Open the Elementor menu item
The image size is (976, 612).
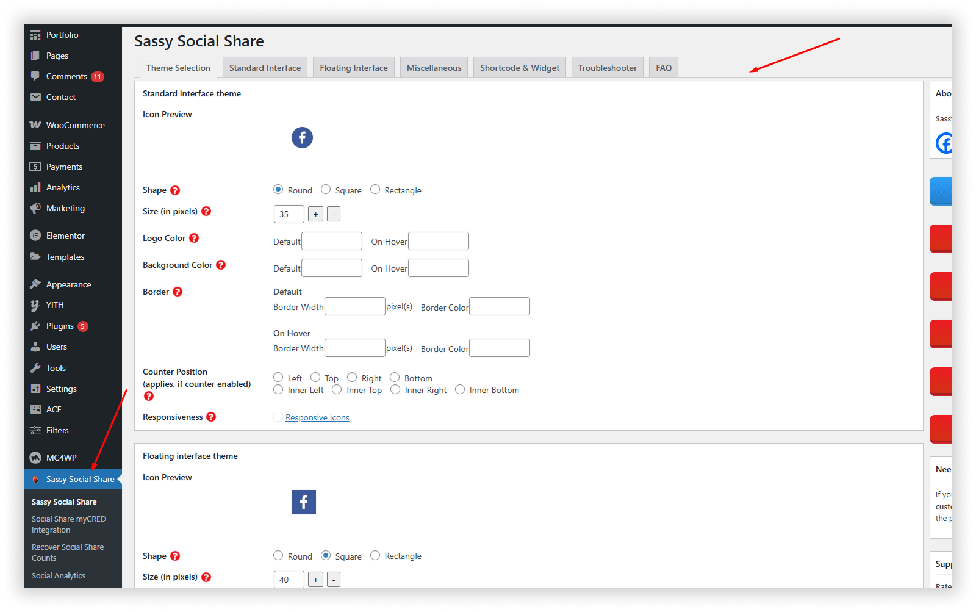pos(65,236)
